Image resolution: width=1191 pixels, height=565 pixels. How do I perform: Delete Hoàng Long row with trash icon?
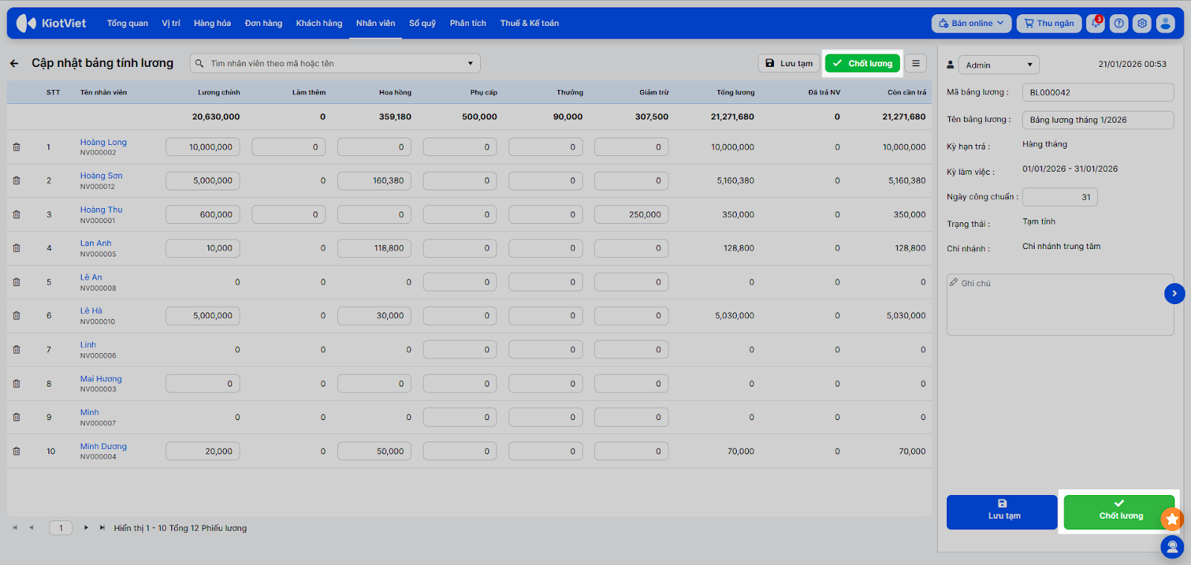(x=16, y=147)
